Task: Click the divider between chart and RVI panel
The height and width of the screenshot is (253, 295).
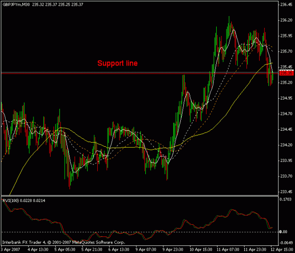Action: pyautogui.click(x=139, y=196)
